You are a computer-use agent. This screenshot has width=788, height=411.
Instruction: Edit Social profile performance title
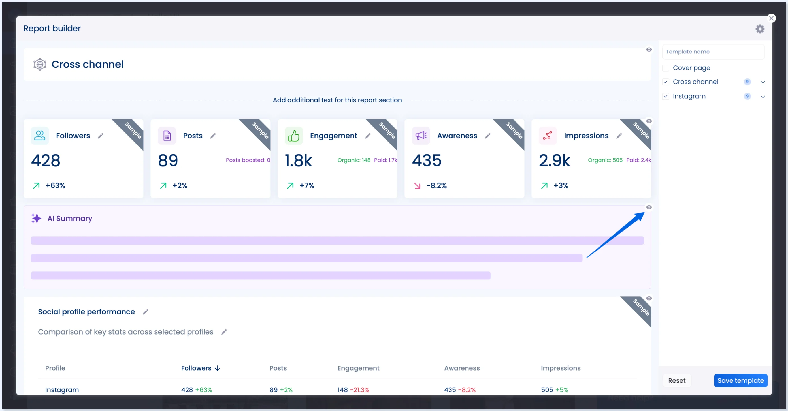click(x=145, y=312)
